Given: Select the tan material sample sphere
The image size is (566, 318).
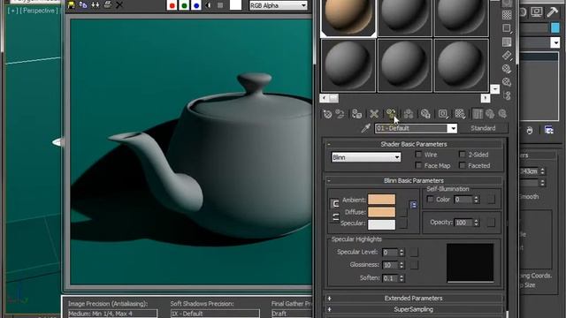Looking at the screenshot, I should point(348,17).
